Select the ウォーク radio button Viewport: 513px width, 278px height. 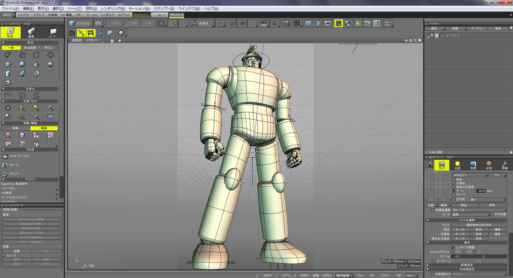tap(454, 194)
